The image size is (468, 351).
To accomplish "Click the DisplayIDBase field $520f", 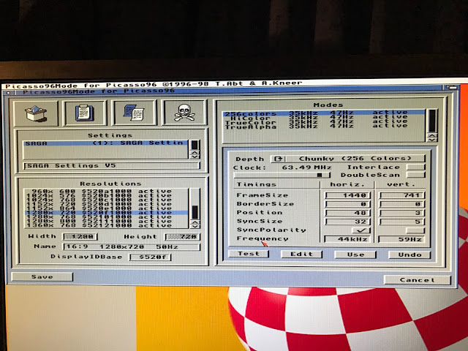I will 150,257.
